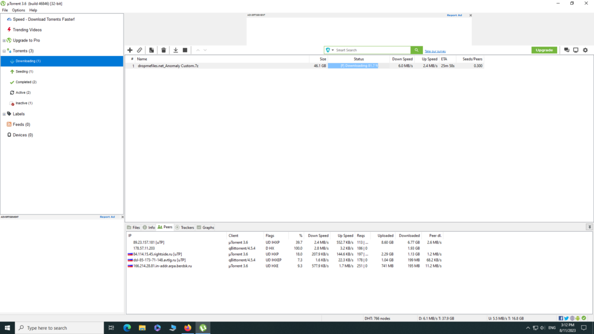Collapse the Torrents (3) tree node
The height and width of the screenshot is (334, 594).
tap(4, 51)
